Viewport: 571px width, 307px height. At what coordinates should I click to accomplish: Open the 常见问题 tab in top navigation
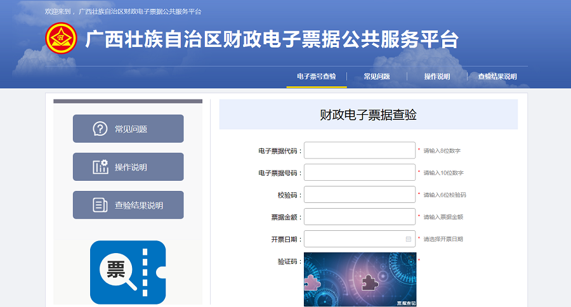tap(376, 77)
